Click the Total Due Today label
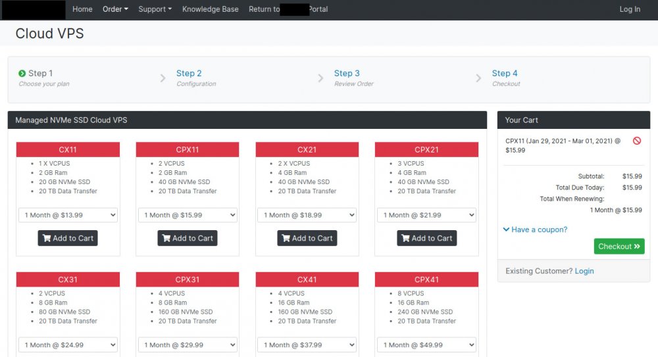 [x=580, y=187]
